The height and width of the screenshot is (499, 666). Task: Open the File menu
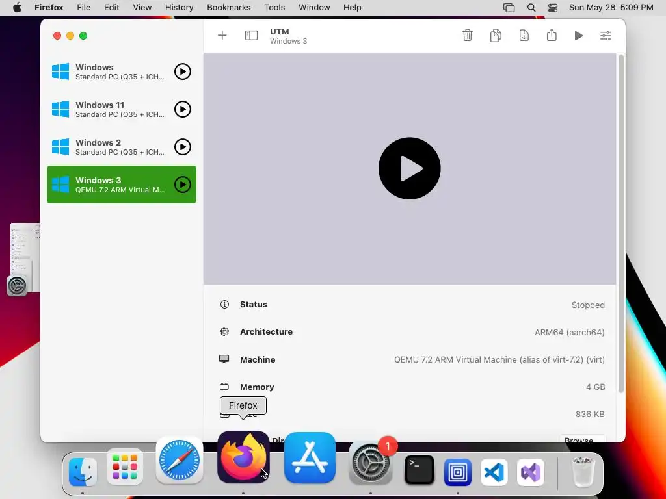pos(84,8)
